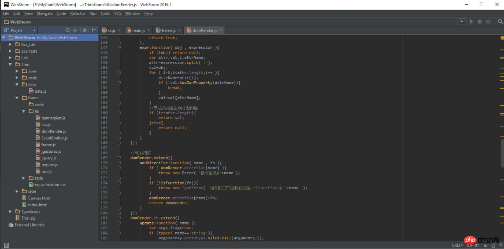Click 'return domRender;' on line 178
The image size is (504, 249).
169,203
